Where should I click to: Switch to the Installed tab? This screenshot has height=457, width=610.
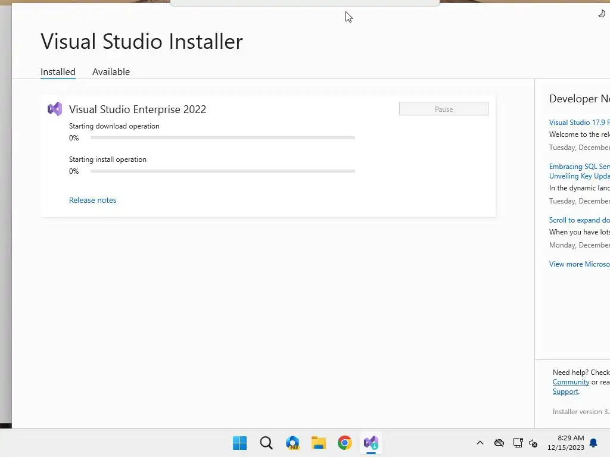click(58, 72)
